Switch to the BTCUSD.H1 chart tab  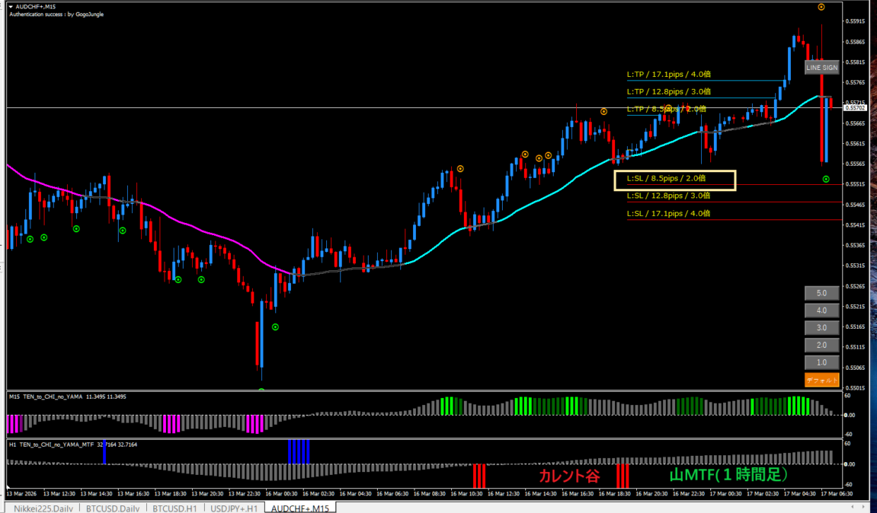(x=176, y=508)
